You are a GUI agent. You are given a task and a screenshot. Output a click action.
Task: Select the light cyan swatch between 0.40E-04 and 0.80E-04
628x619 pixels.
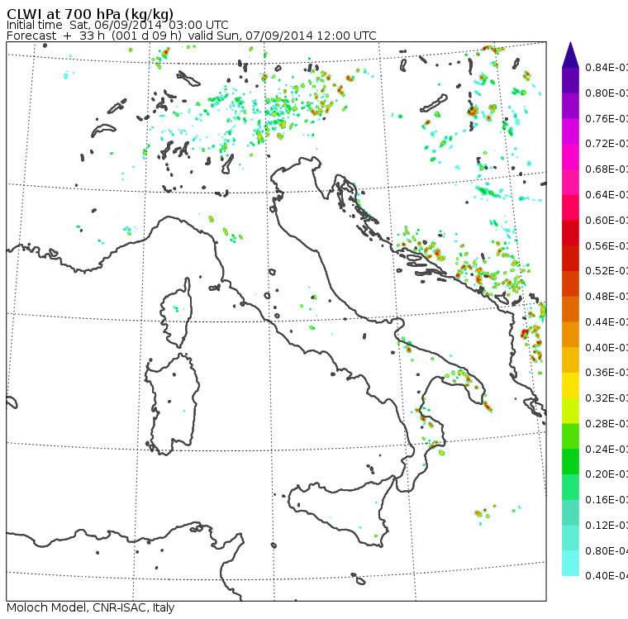570,564
